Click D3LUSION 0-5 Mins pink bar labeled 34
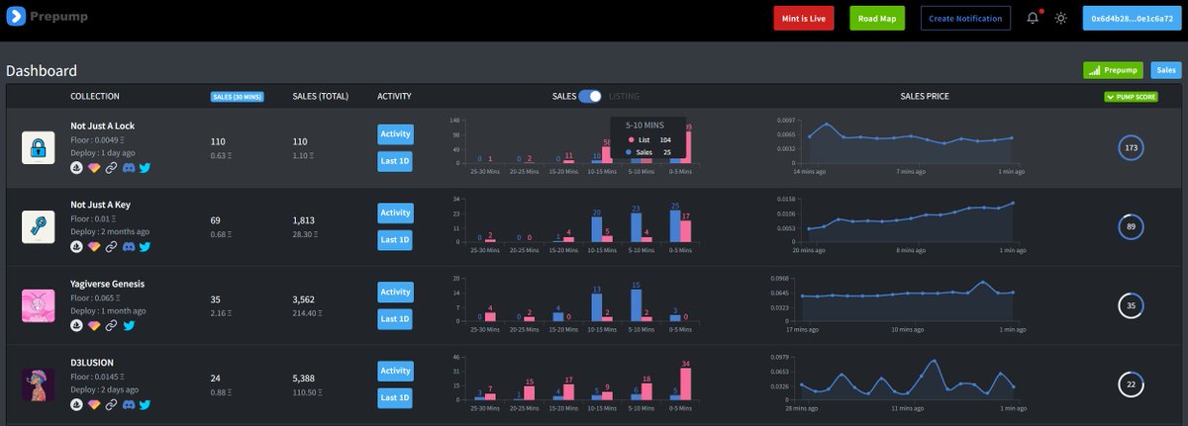 click(686, 384)
